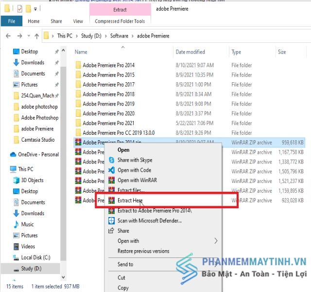Expand chevron after This PC in breadcrumb
Screen dimensions: 311x292
point(77,36)
